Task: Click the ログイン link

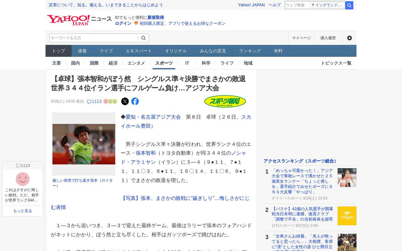Action: tap(123, 23)
